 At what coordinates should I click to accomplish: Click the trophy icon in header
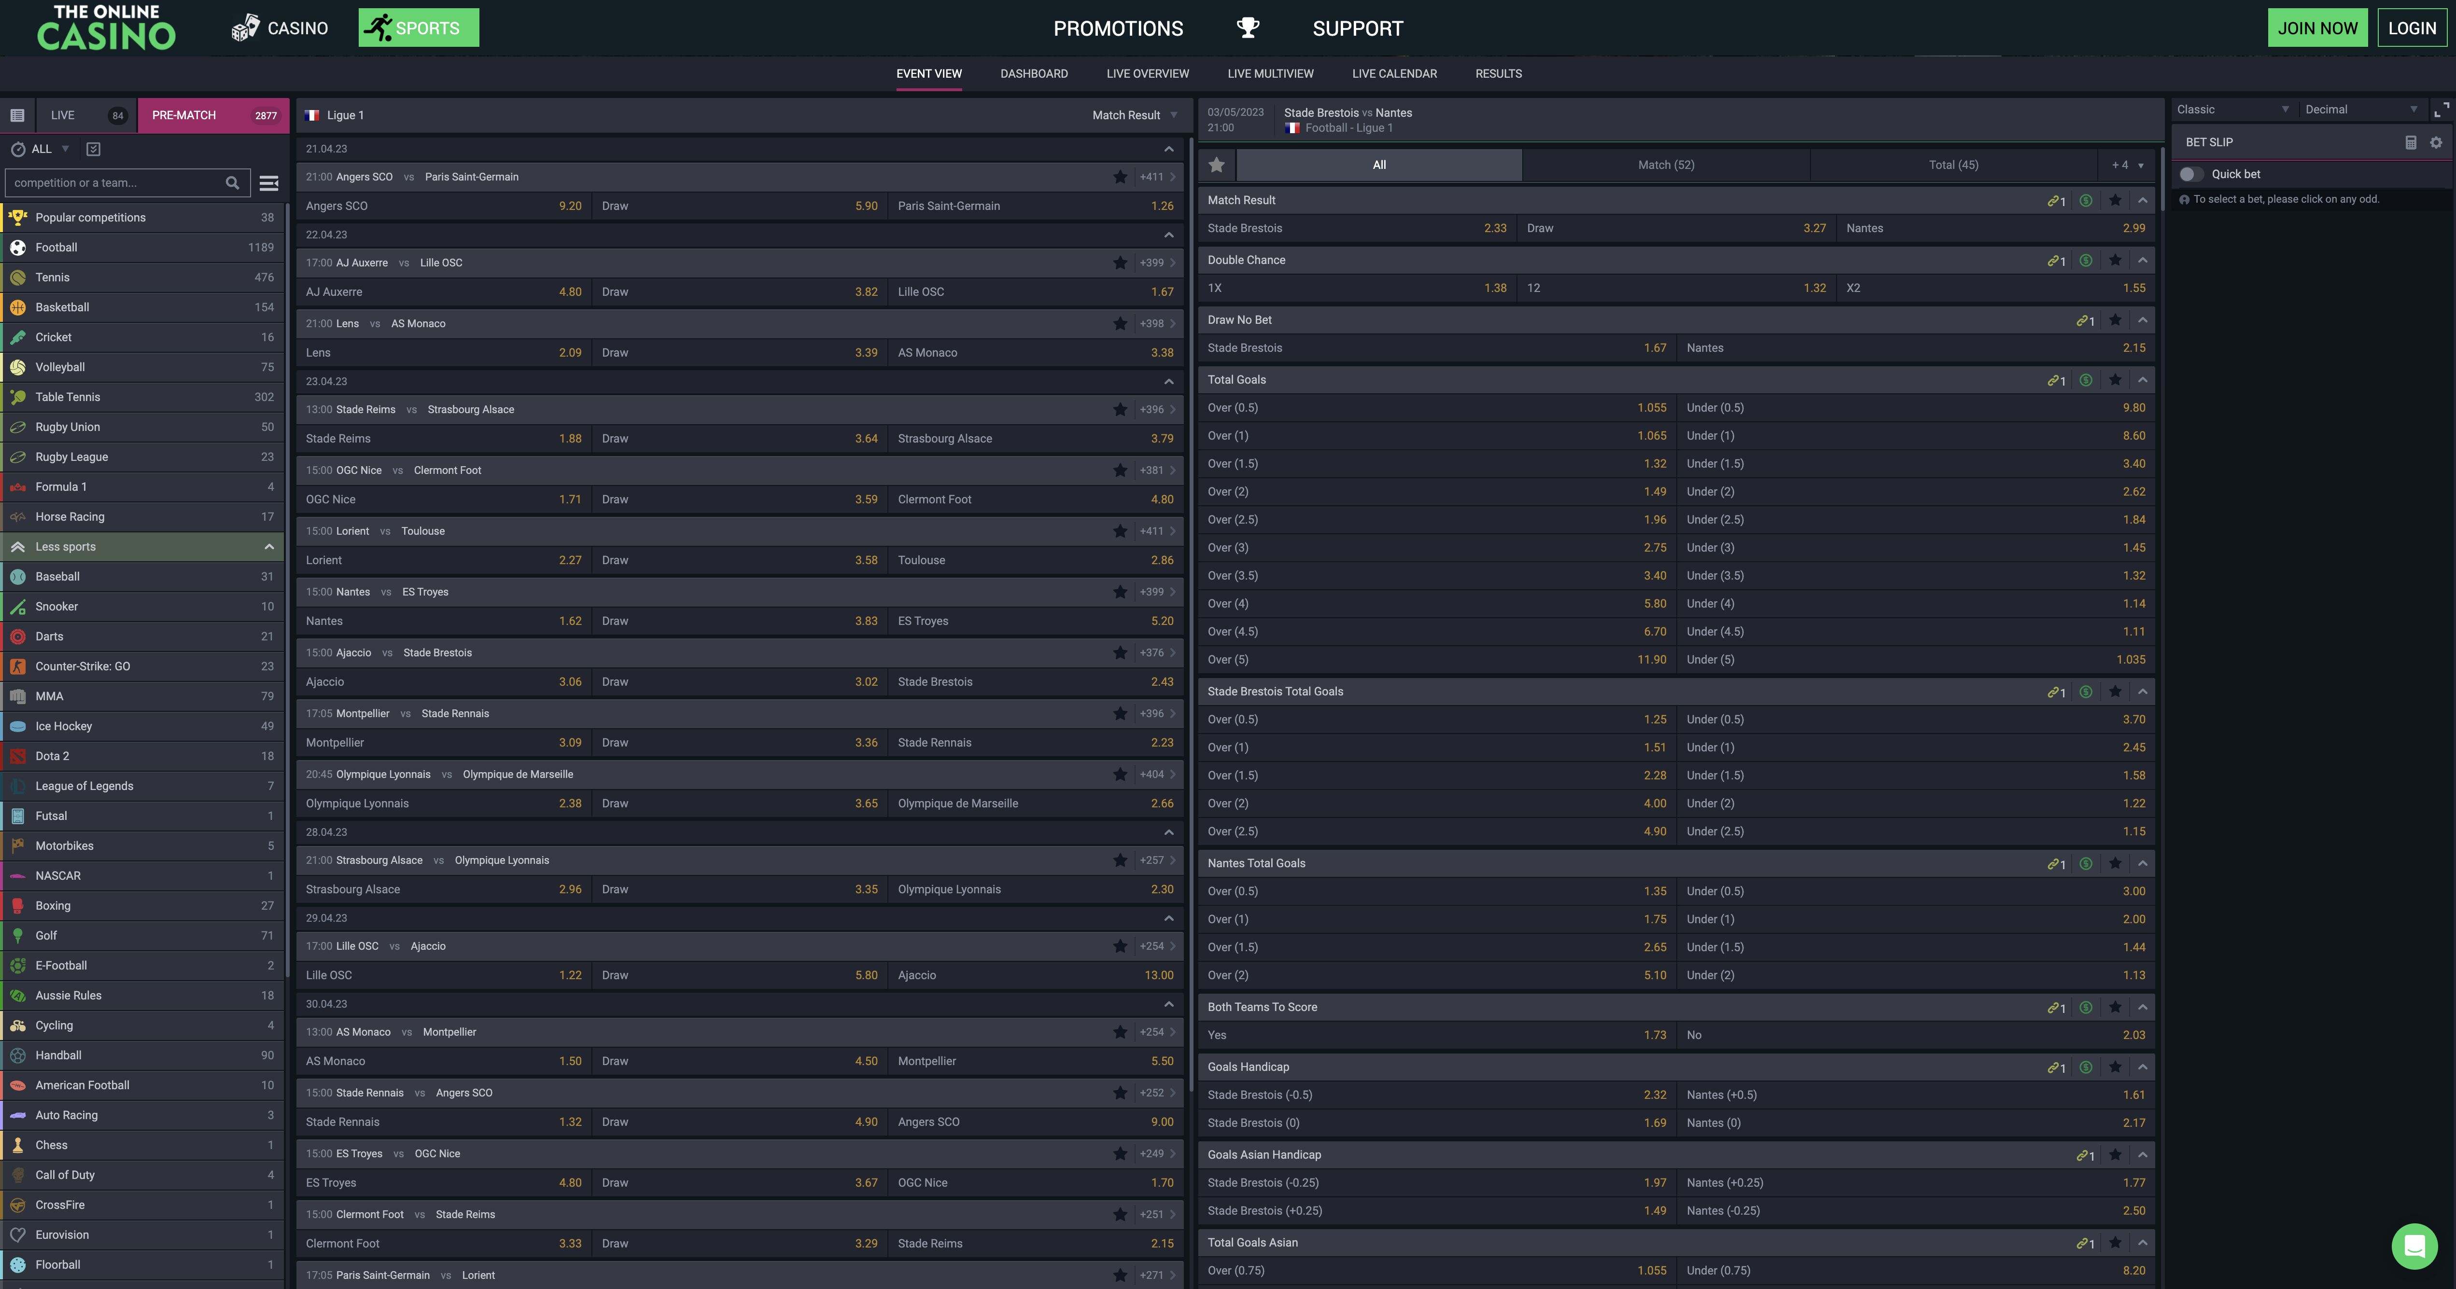point(1247,28)
